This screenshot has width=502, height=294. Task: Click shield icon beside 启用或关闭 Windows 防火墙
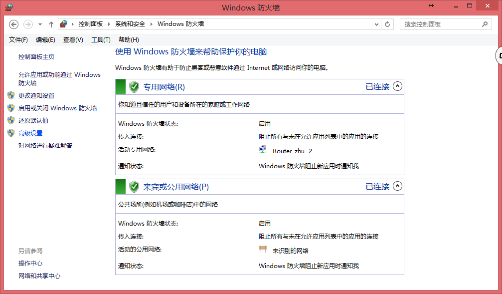pyautogui.click(x=11, y=108)
